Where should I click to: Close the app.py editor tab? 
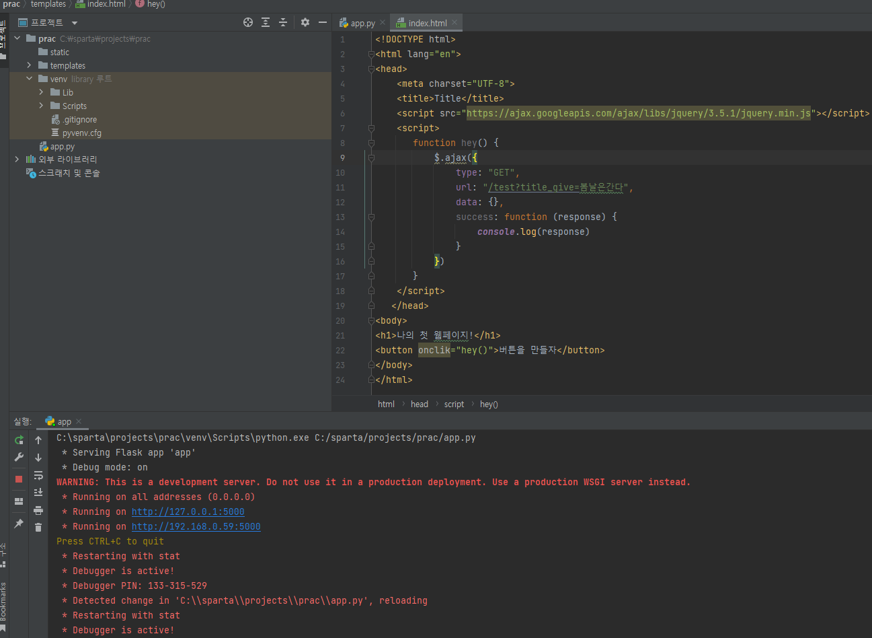(x=383, y=23)
